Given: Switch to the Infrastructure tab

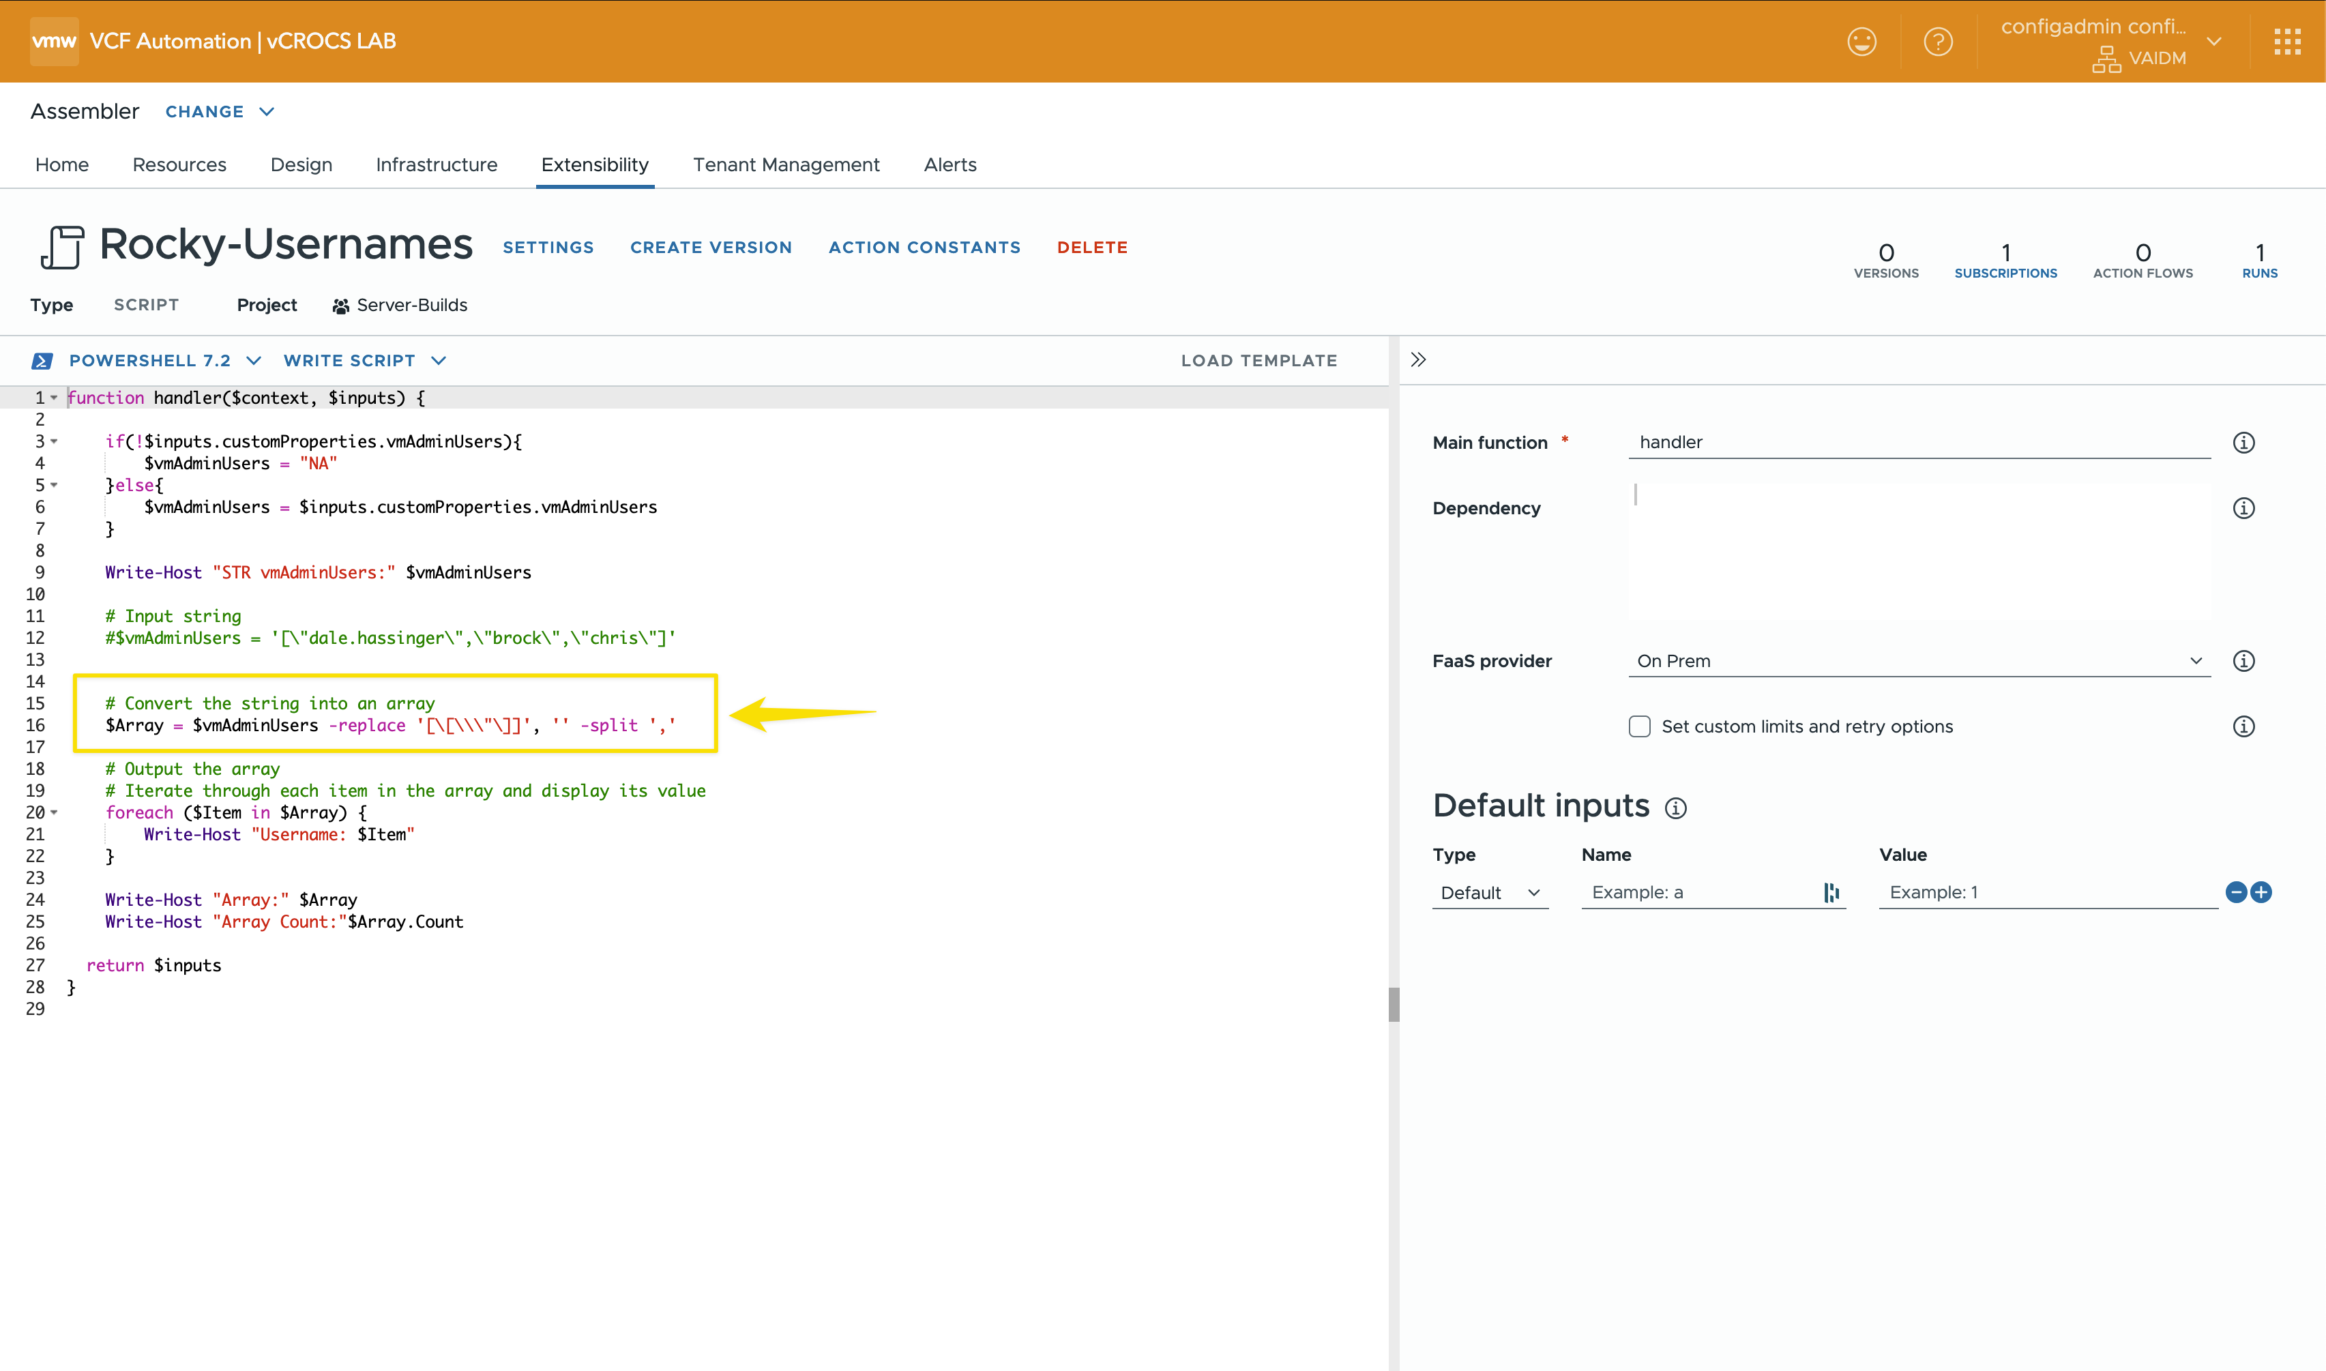Looking at the screenshot, I should [436, 164].
